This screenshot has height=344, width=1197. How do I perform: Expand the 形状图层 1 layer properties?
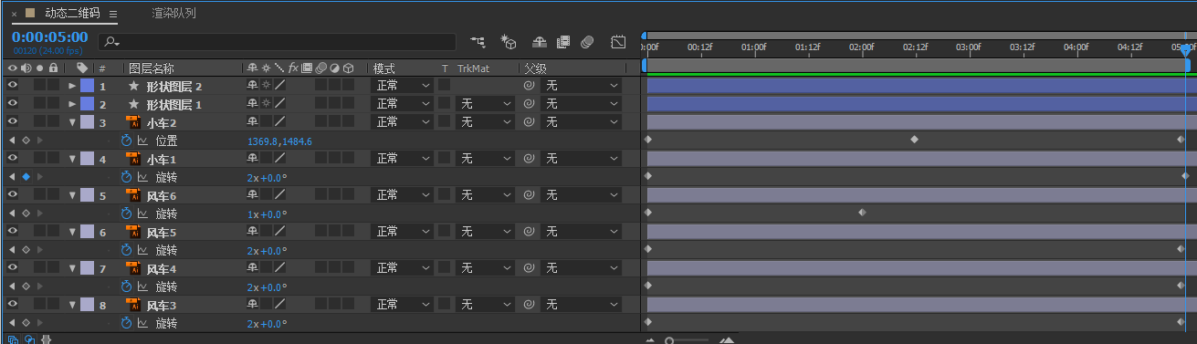click(x=72, y=104)
